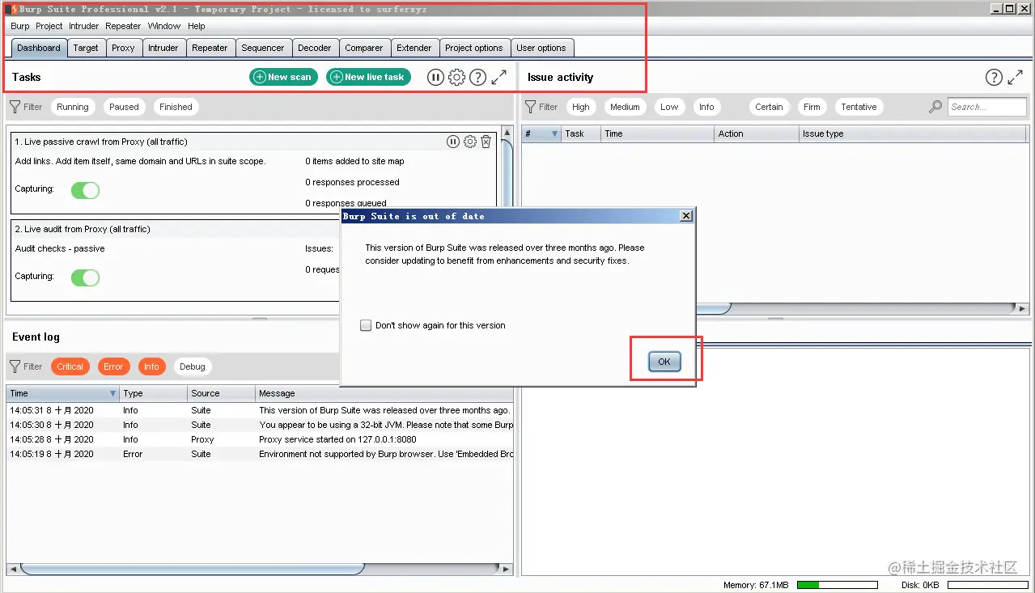The width and height of the screenshot is (1035, 593).
Task: Click the memory usage indicator bar
Action: (838, 584)
